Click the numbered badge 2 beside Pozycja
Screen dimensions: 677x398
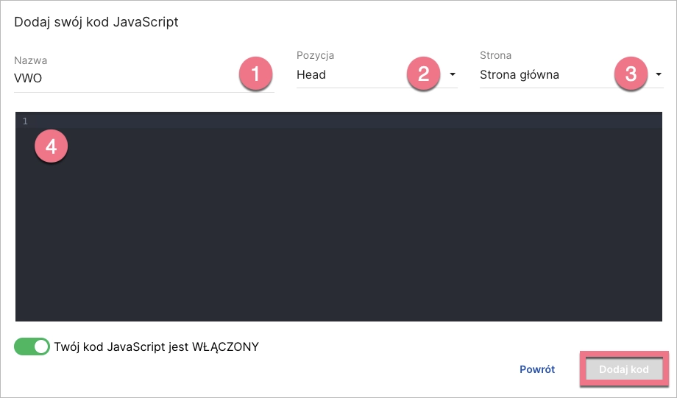click(423, 74)
